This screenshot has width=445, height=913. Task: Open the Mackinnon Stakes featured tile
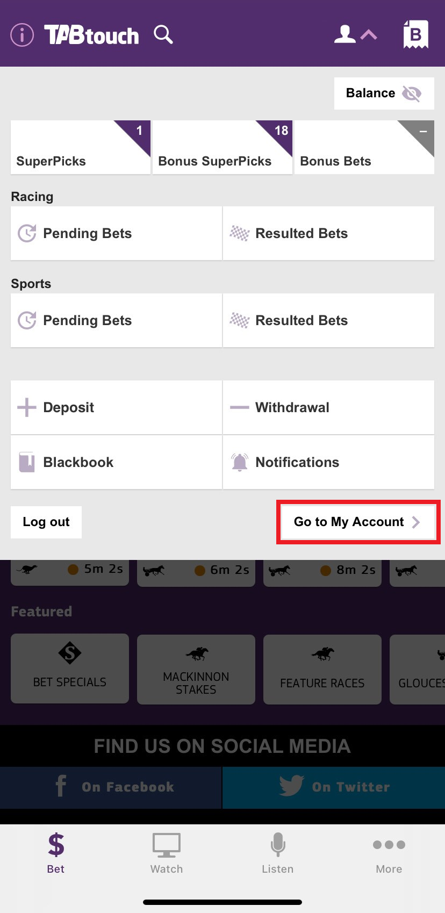click(196, 669)
